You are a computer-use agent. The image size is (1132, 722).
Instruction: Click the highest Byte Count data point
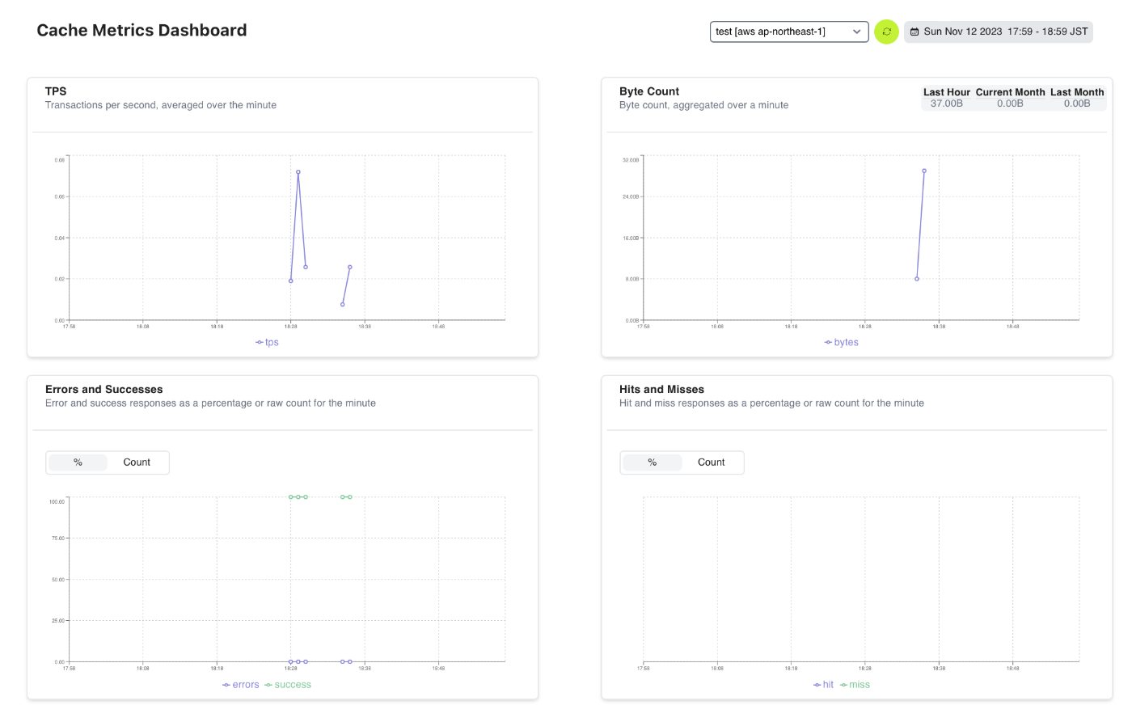pos(924,171)
